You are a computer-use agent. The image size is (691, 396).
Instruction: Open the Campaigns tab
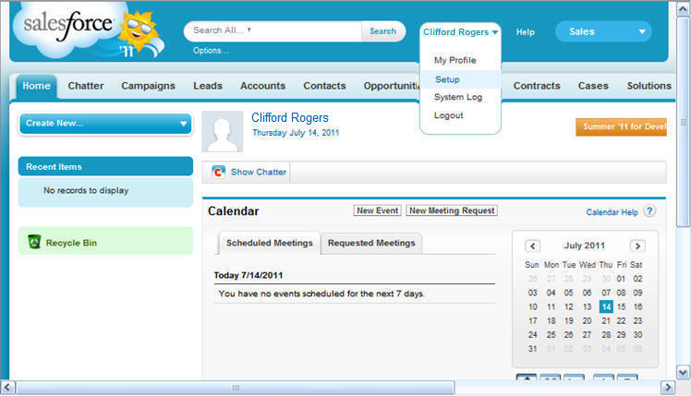[148, 86]
